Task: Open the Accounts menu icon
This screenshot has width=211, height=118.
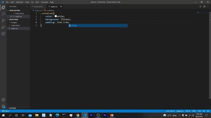Action: [3, 100]
